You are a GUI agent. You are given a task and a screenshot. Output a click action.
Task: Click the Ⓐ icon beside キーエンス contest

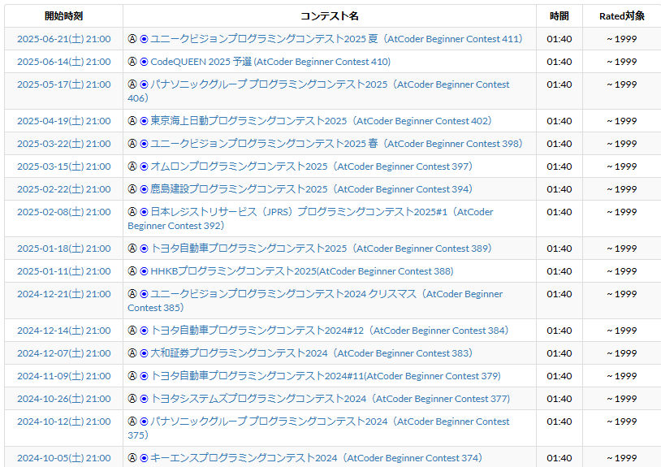132,458
